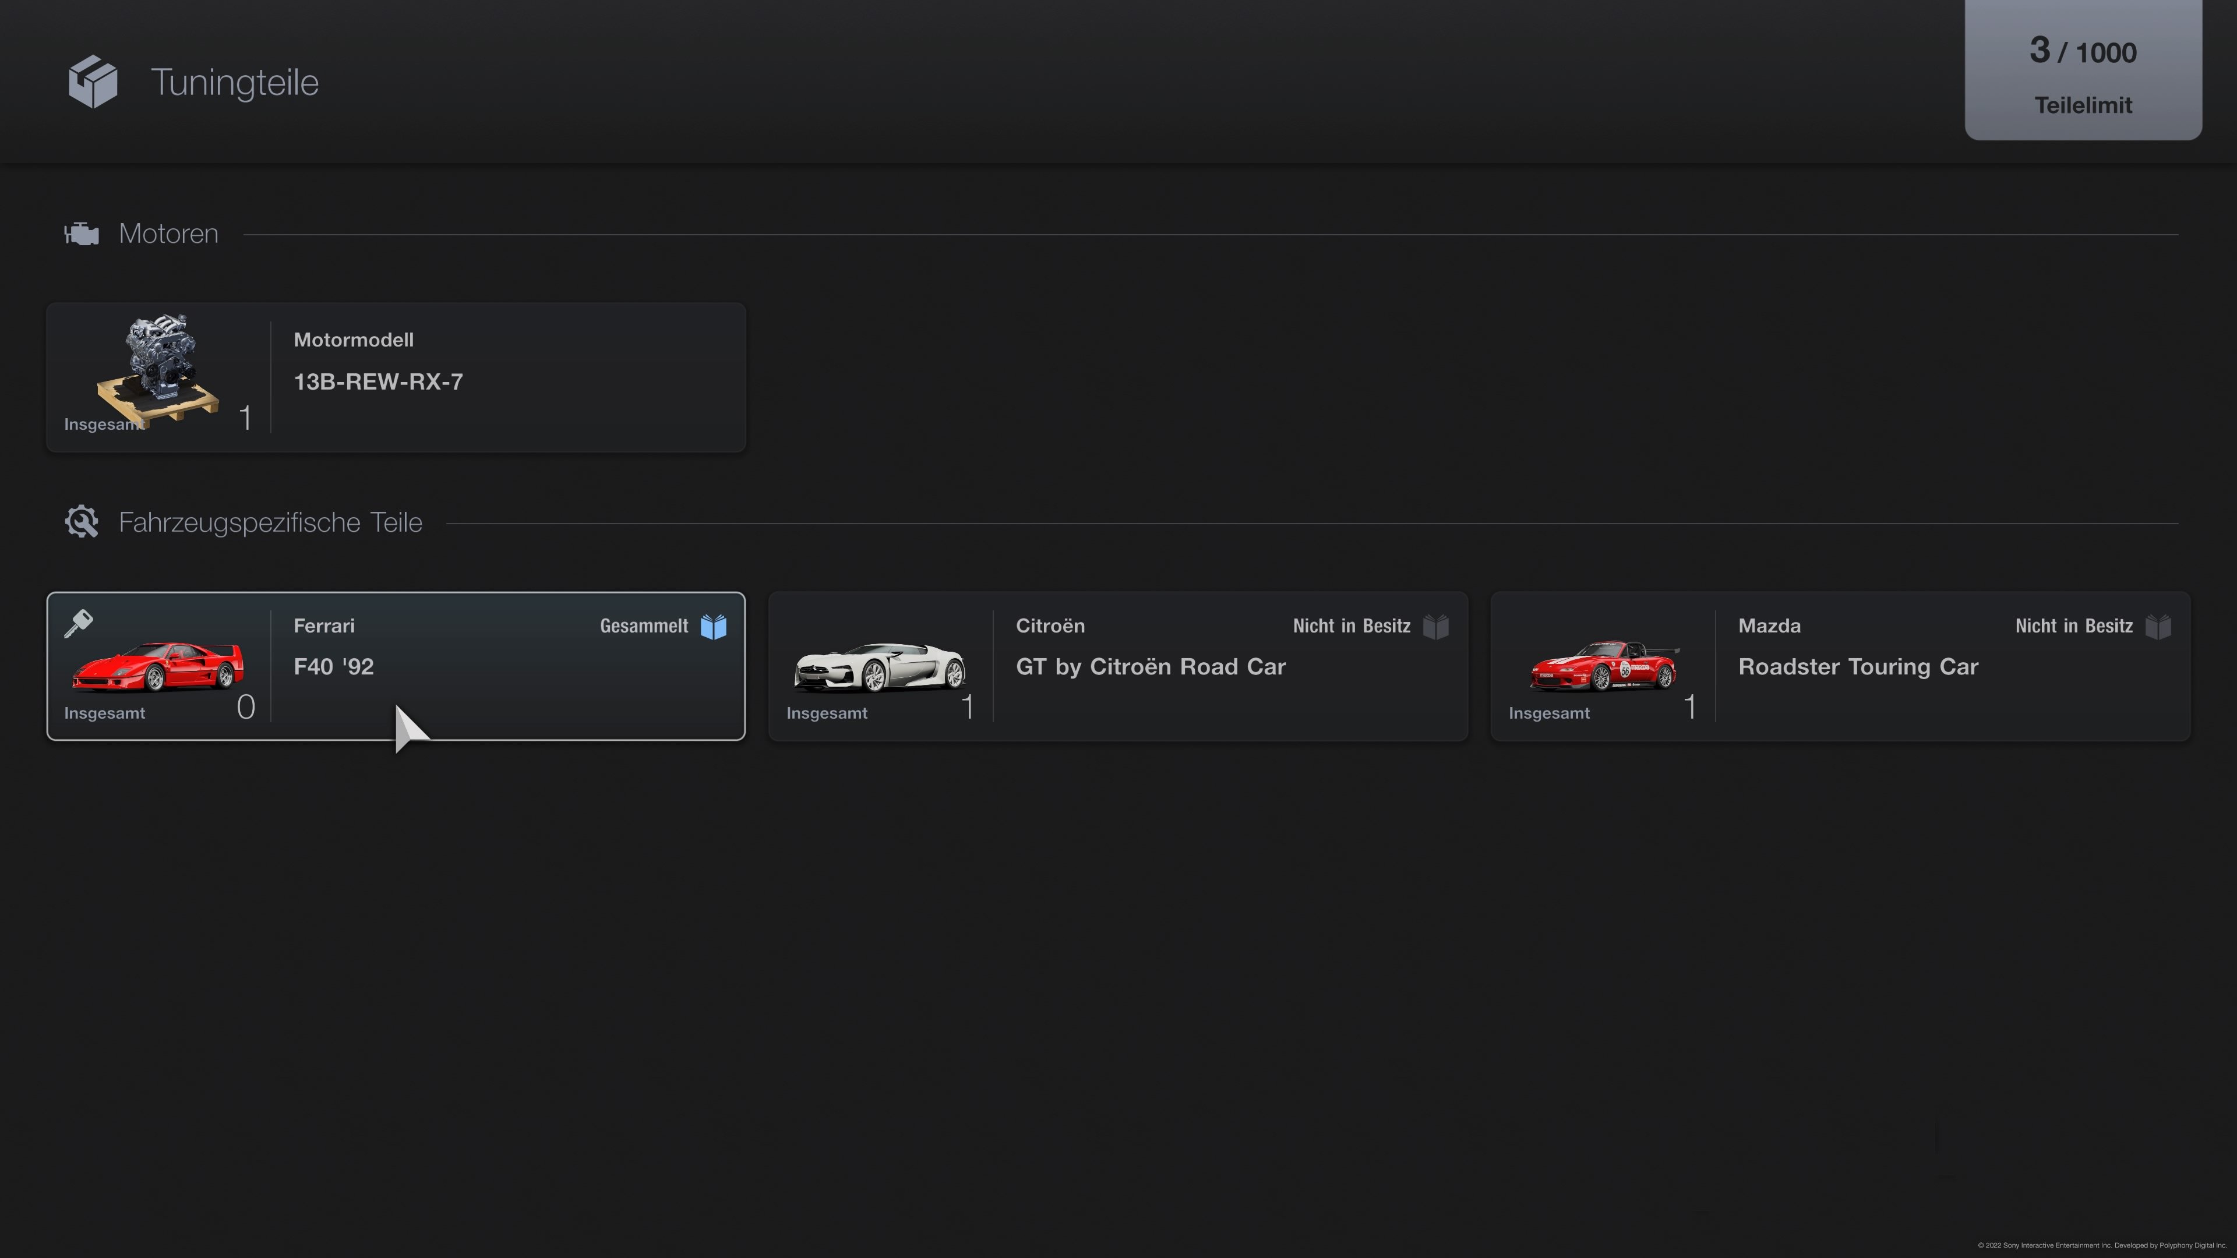Toggle Nicht in Besitz on the Citroën card
The height and width of the screenshot is (1258, 2237).
click(1437, 626)
